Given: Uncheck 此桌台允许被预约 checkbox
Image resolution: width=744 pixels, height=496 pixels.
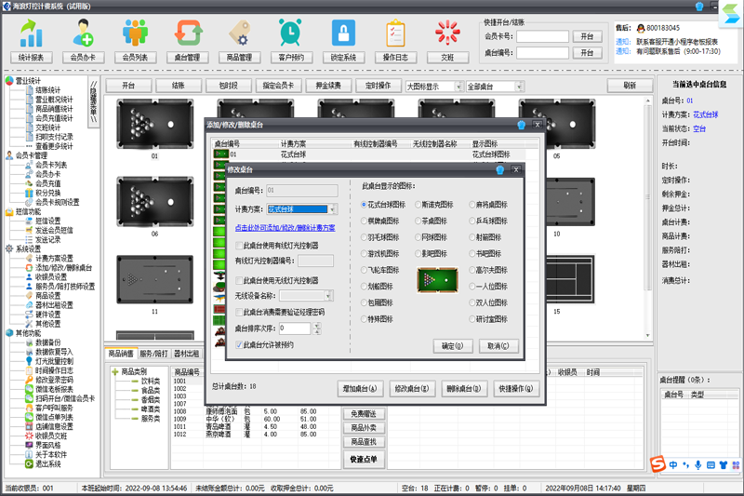Looking at the screenshot, I should click(x=238, y=344).
